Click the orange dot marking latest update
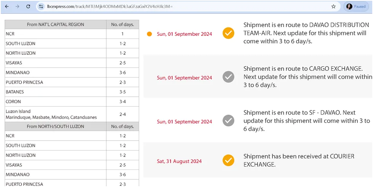373x187 pixels. click(149, 34)
